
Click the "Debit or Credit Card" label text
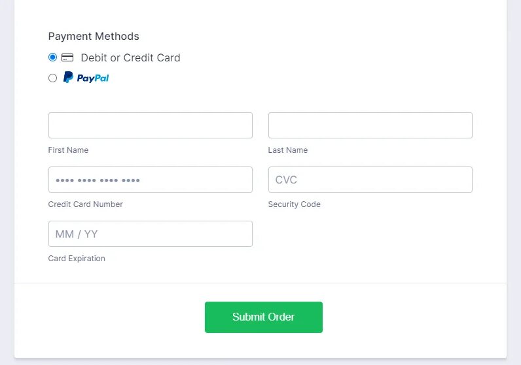click(130, 57)
